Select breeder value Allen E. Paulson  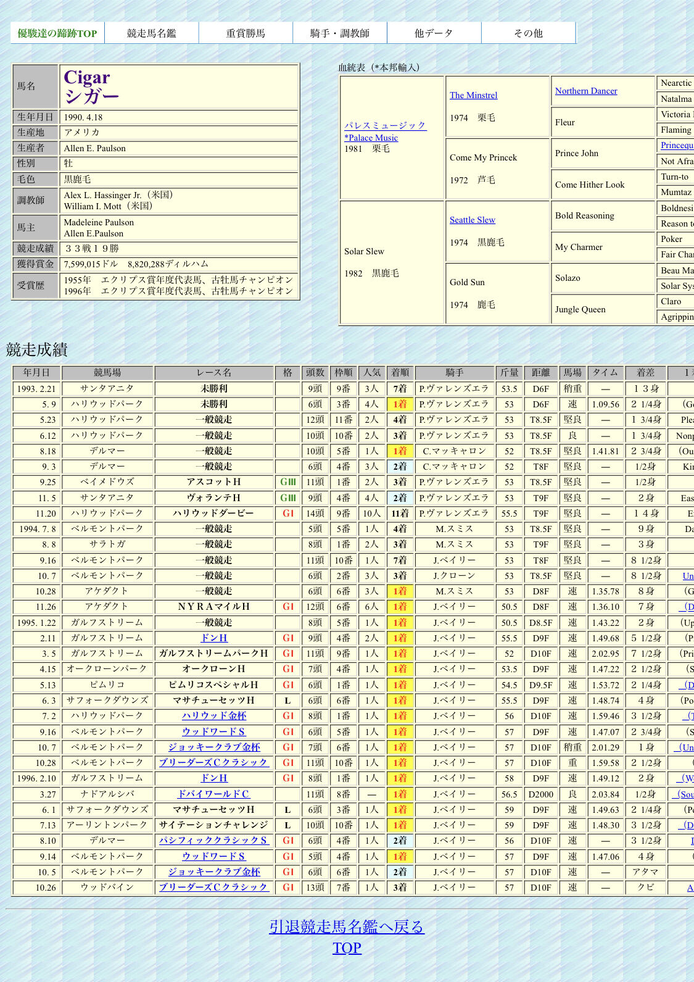[x=95, y=148]
